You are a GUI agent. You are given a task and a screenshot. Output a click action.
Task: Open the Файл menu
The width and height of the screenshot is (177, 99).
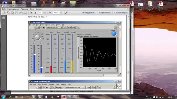point(4,9)
